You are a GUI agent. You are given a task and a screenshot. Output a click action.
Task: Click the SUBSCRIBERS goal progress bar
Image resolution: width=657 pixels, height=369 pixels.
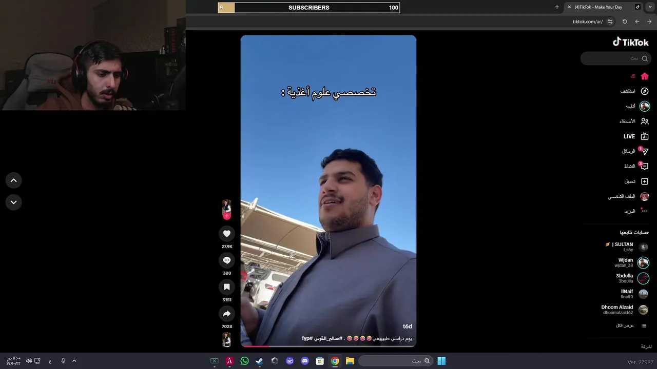[309, 7]
